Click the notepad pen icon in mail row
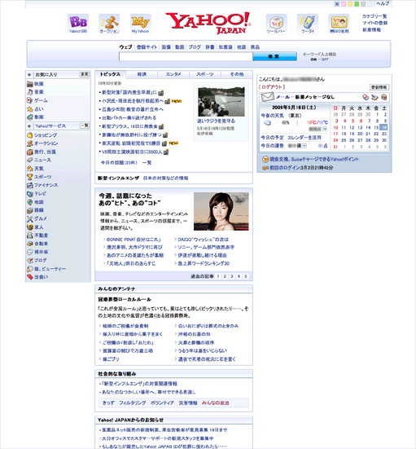This screenshot has width=416, height=449. 374,97
